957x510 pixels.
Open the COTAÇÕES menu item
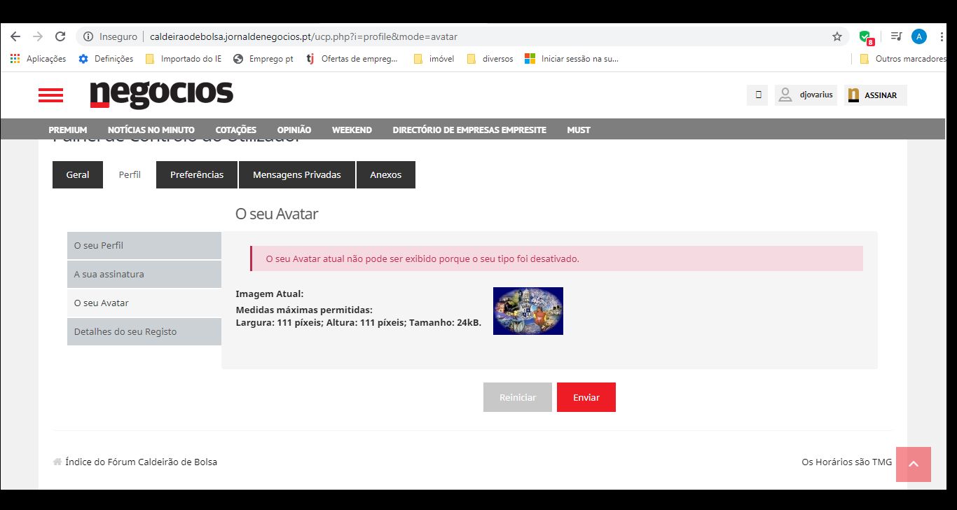pos(236,130)
